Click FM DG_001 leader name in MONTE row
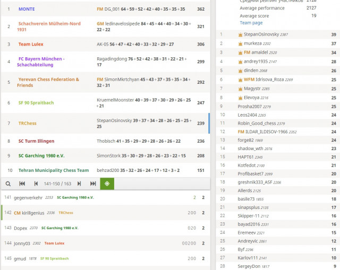Viewport: 340px width, 270px height. [108, 9]
